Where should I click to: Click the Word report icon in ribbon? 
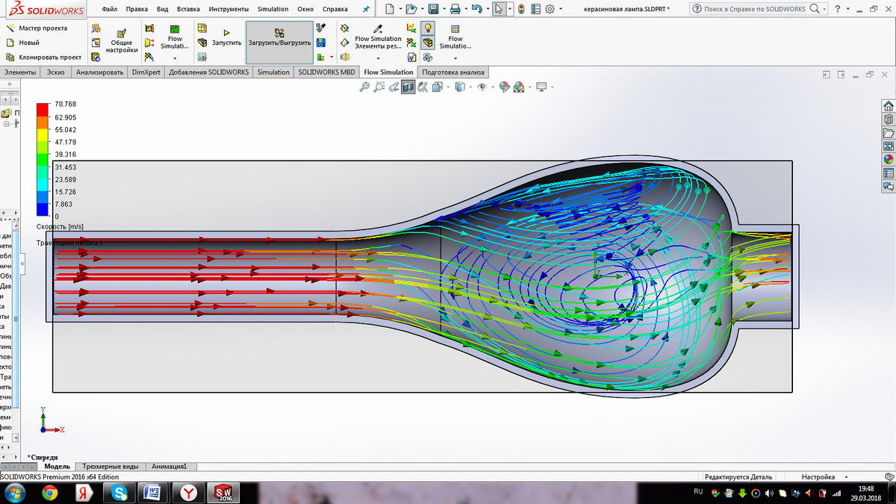[411, 57]
